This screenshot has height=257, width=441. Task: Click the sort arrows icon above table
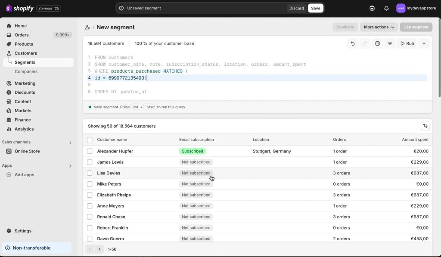pos(425,126)
